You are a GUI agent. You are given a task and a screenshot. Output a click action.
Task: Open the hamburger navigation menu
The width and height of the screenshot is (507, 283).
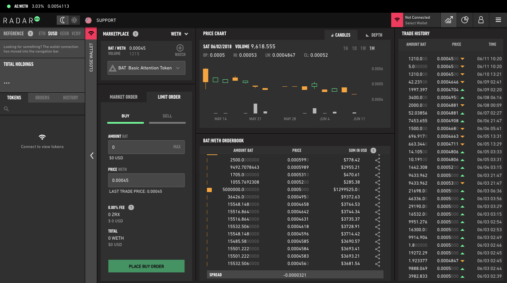point(498,20)
